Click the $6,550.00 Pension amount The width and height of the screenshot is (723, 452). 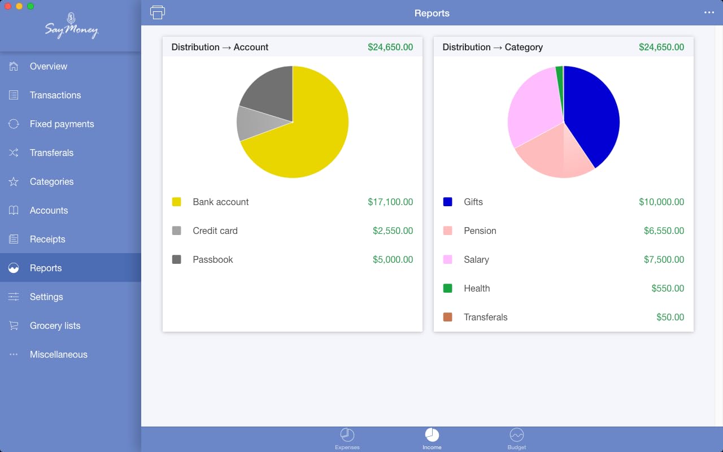(664, 231)
